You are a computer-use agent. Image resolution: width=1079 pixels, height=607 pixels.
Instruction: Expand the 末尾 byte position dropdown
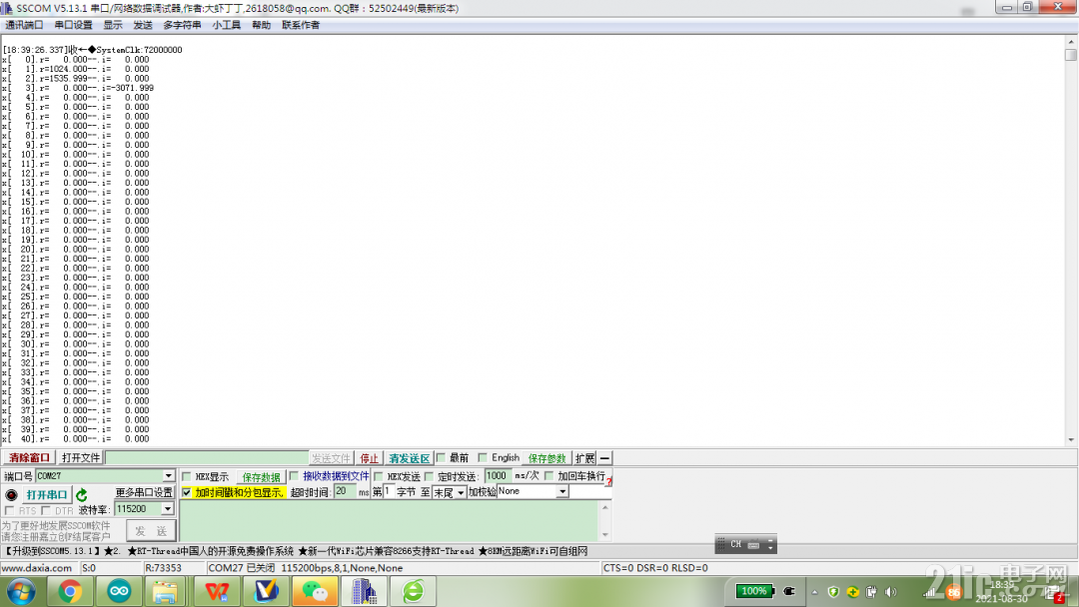click(x=461, y=492)
